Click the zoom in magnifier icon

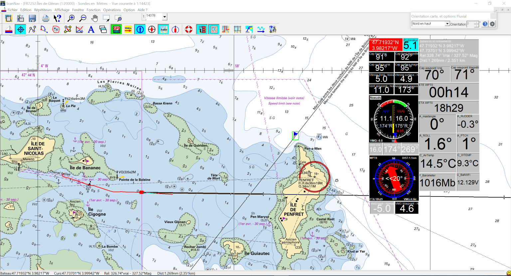pyautogui.click(x=71, y=18)
